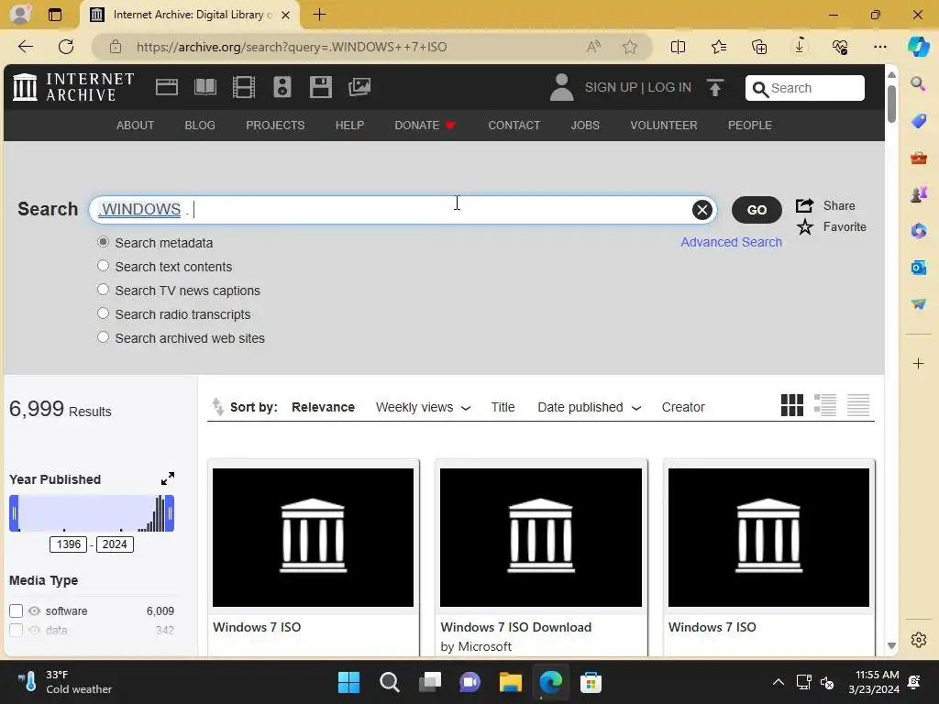Open Edge split screen icon
The image size is (939, 704).
tap(678, 47)
